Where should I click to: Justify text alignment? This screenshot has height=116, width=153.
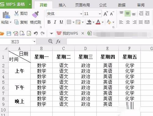coord(141,22)
